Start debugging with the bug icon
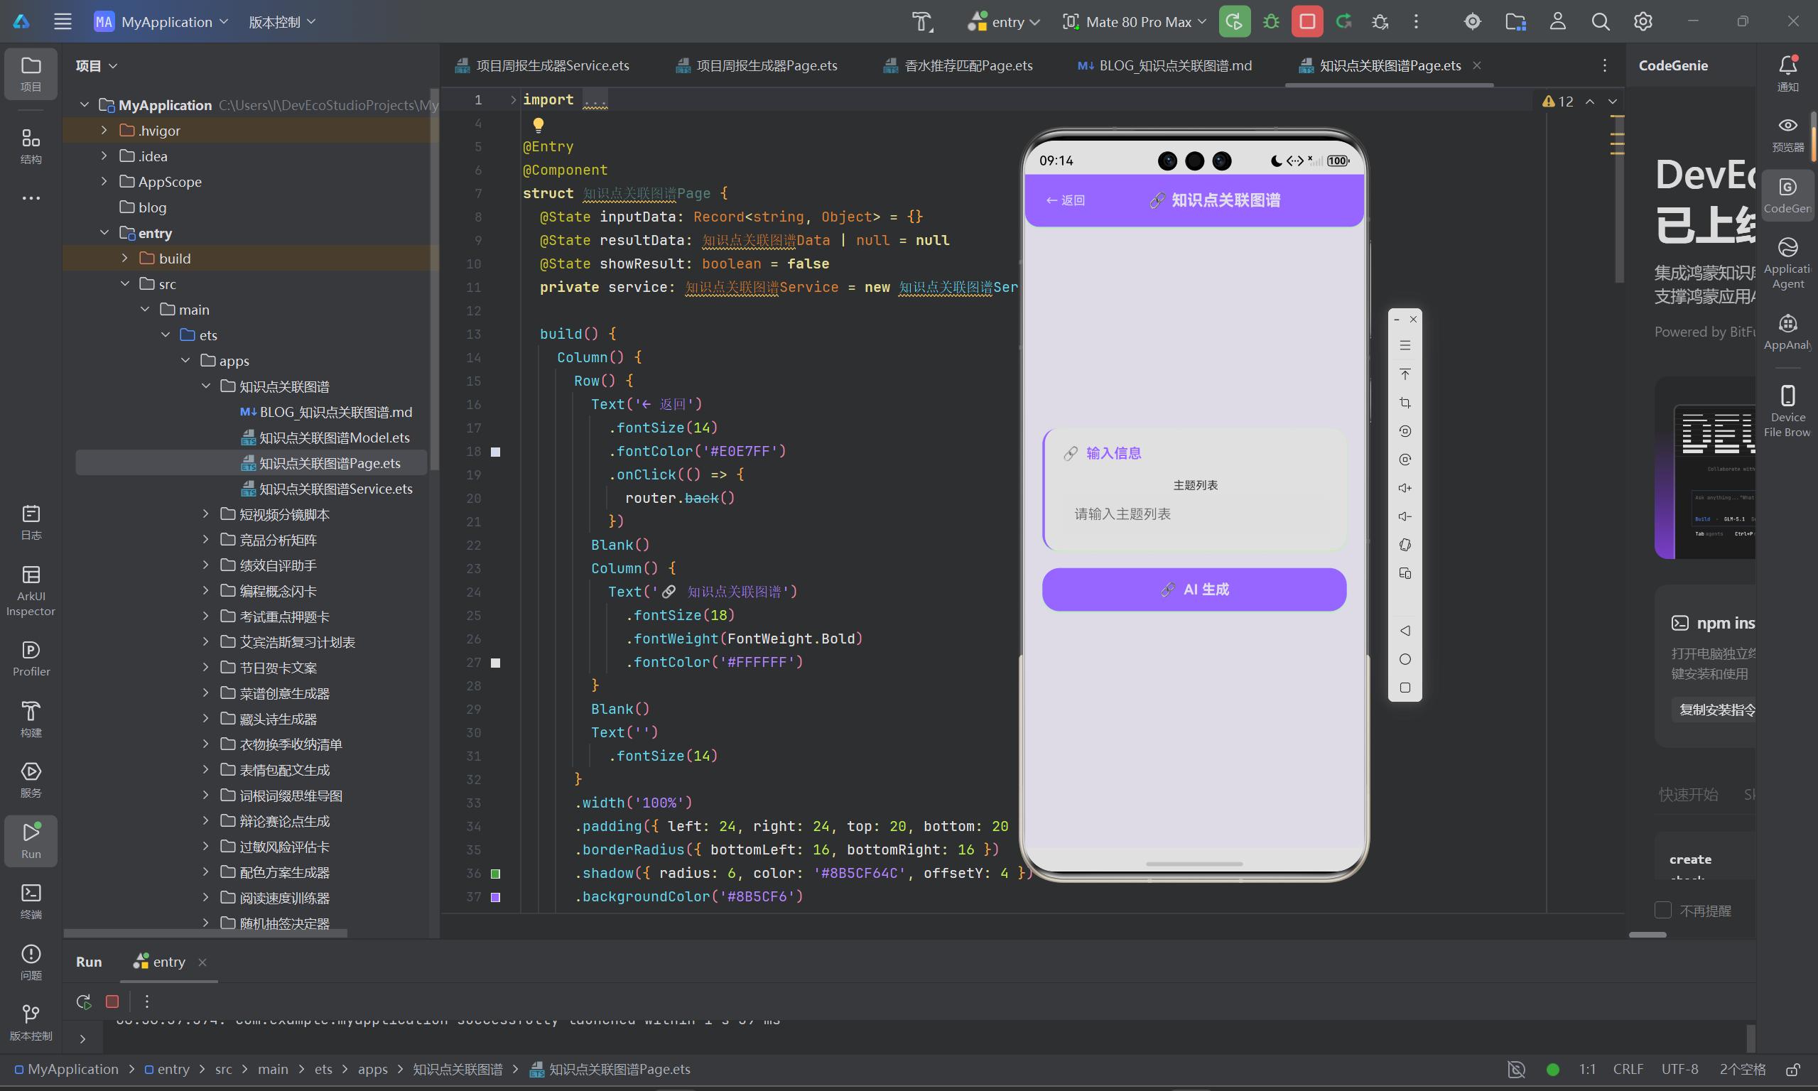 point(1271,21)
